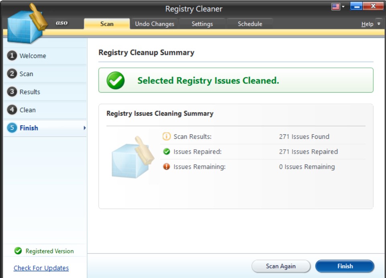The height and width of the screenshot is (278, 386).
Task: Click 'Selected Registry Issues Cleaned.' message
Action: 208,81
